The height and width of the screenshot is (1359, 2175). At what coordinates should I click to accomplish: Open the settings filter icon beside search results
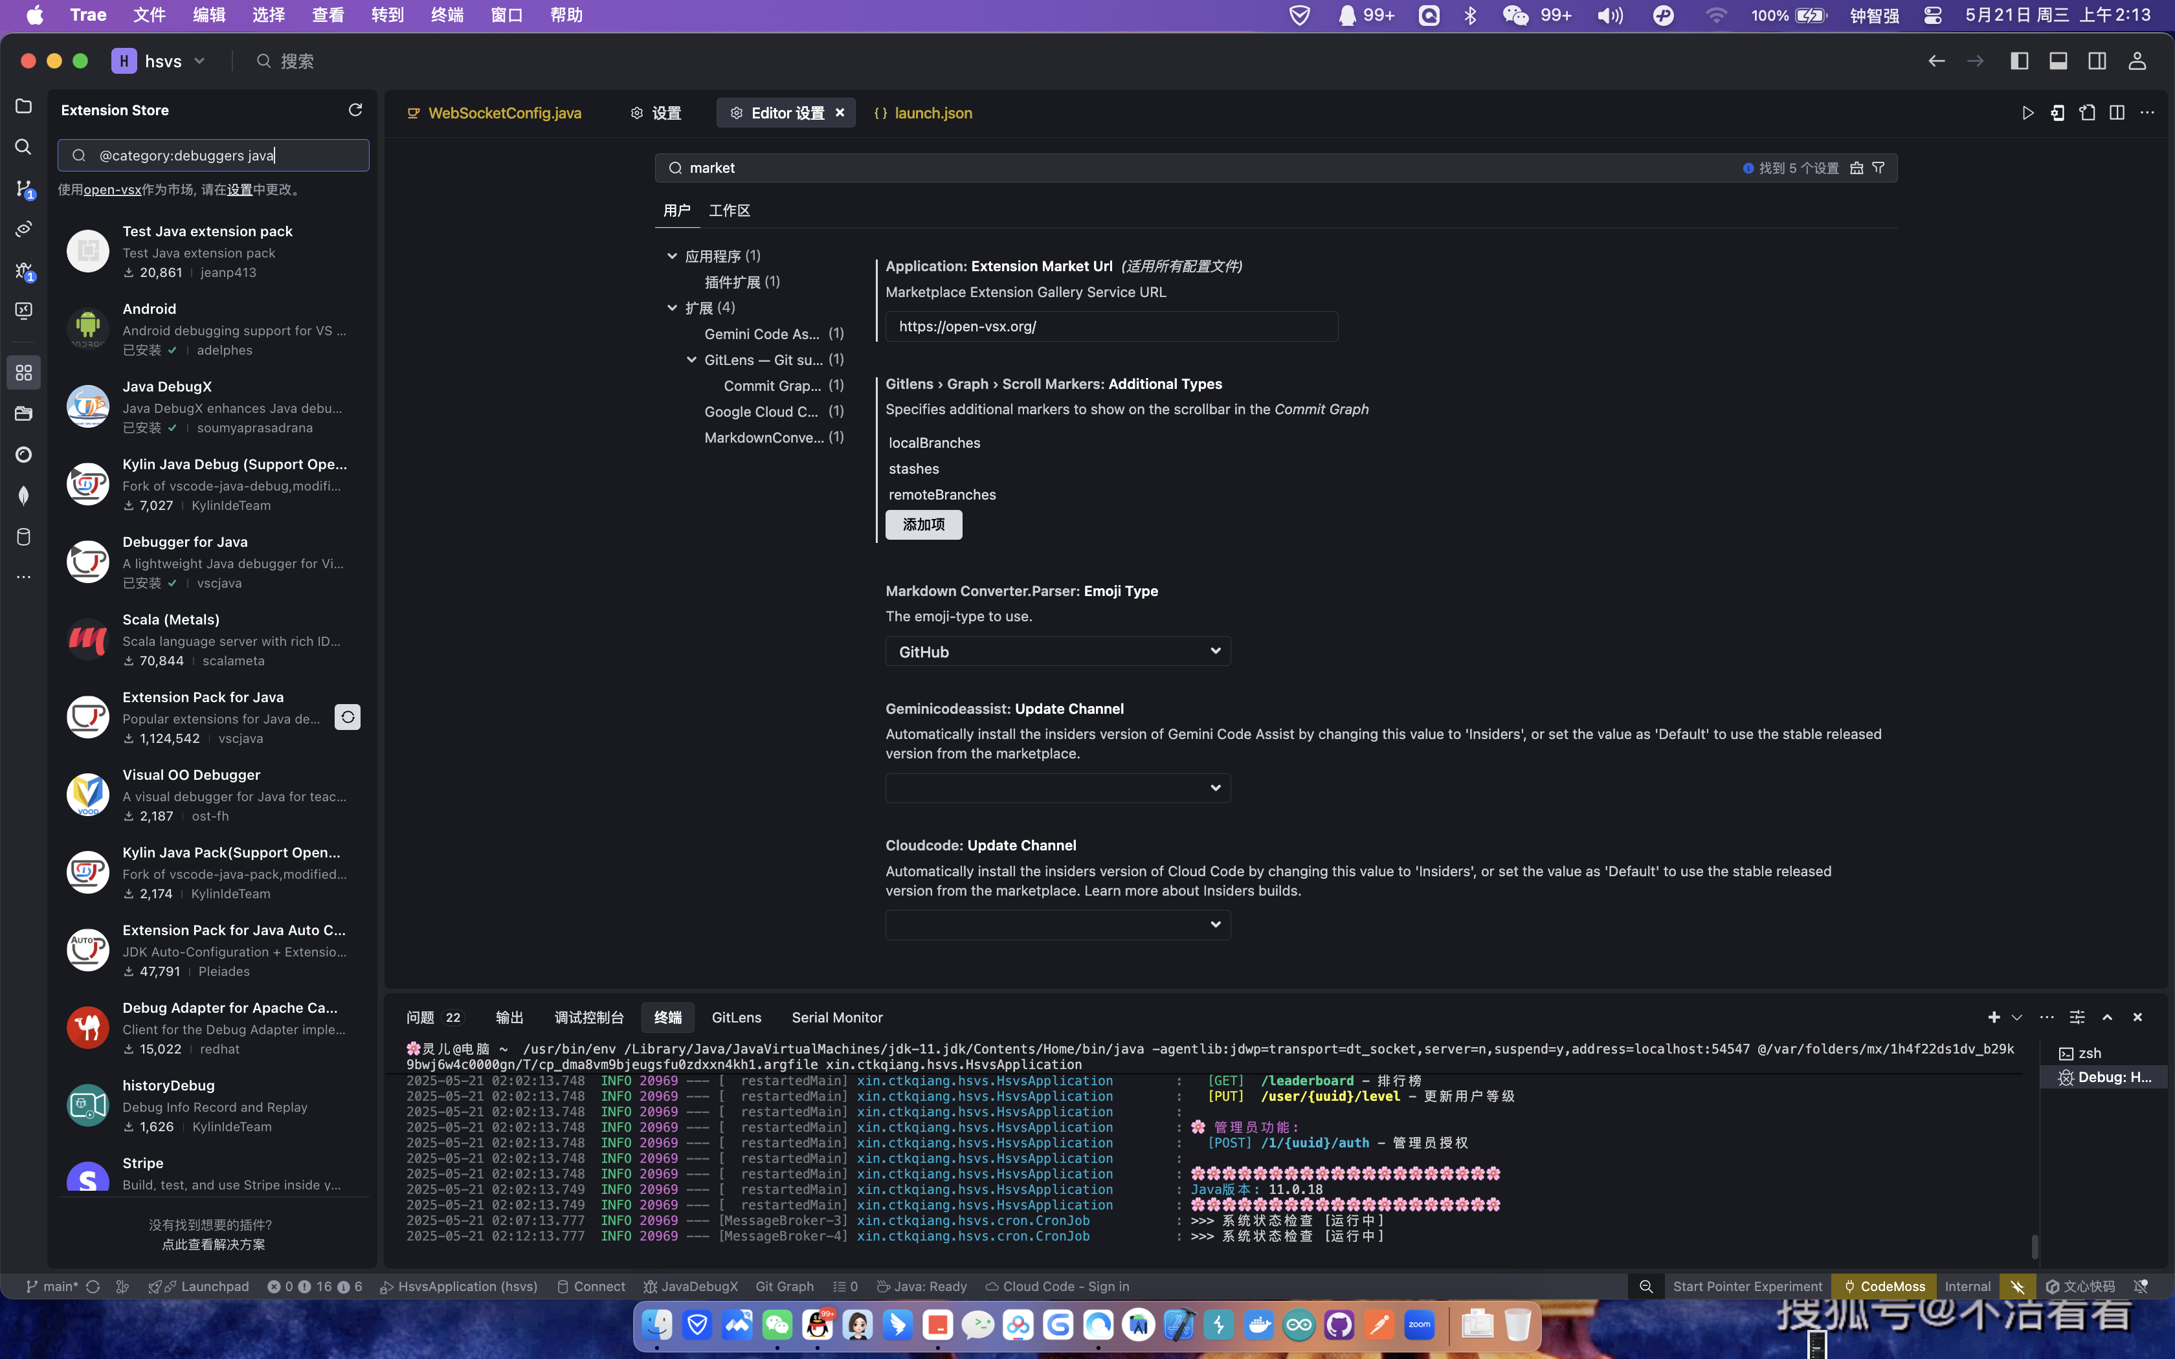(1877, 167)
